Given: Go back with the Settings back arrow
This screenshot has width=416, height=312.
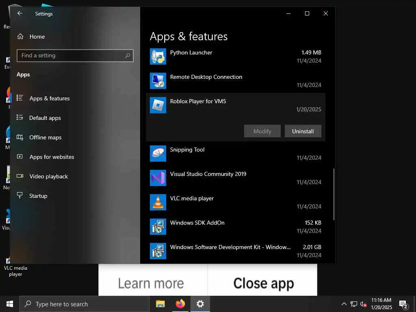Looking at the screenshot, I should pyautogui.click(x=19, y=13).
